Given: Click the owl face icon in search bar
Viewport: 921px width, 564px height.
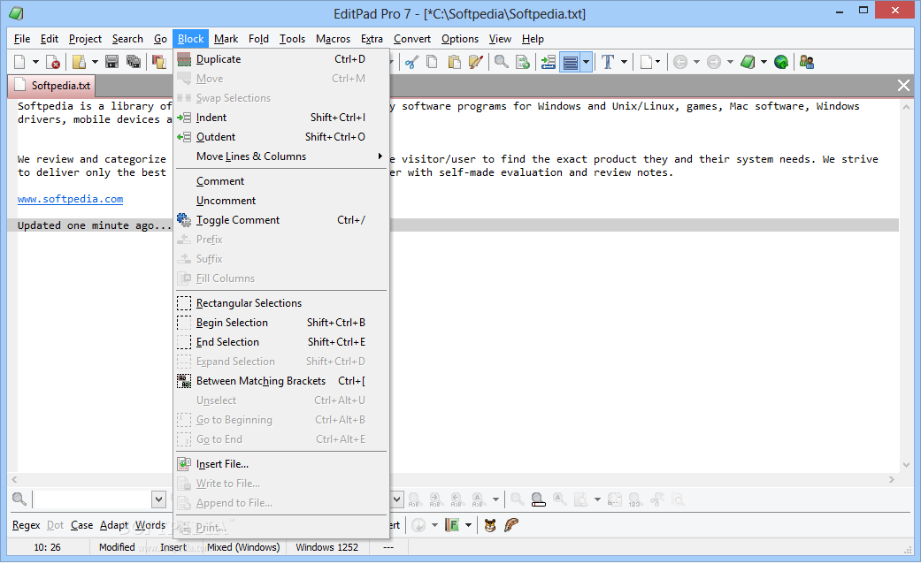Looking at the screenshot, I should [x=490, y=525].
